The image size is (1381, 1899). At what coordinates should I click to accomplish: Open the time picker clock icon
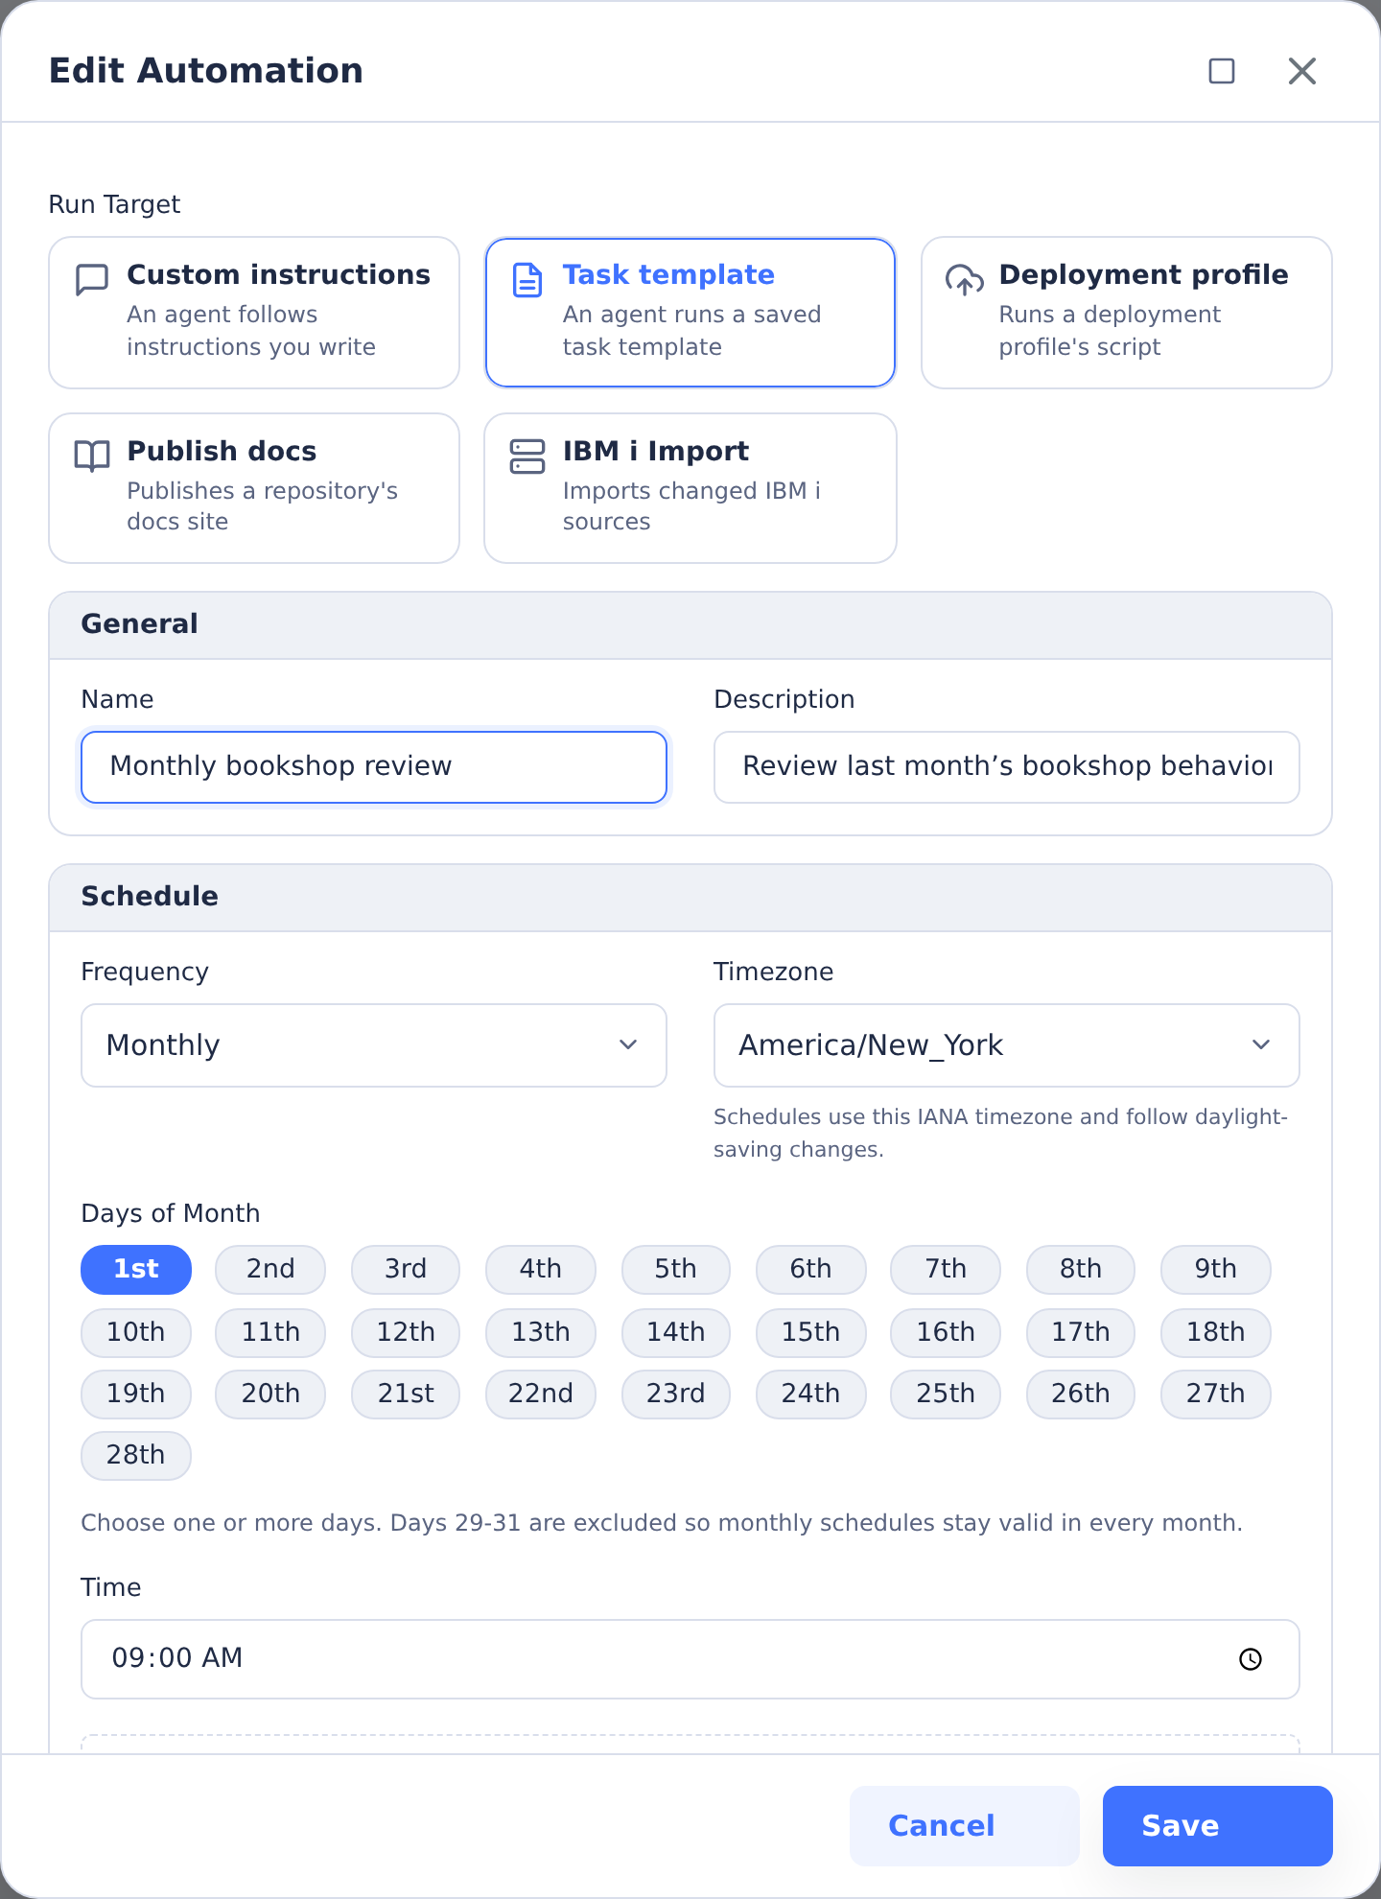tap(1251, 1659)
